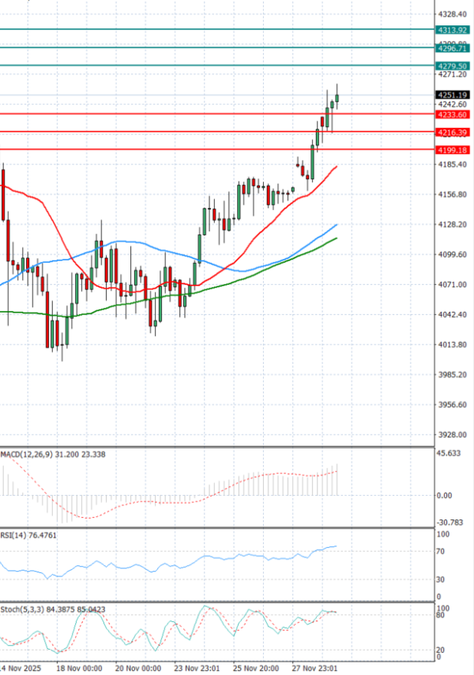Select the 4279.50 resistance level label
Image resolution: width=474 pixels, height=675 pixels.
[453, 66]
